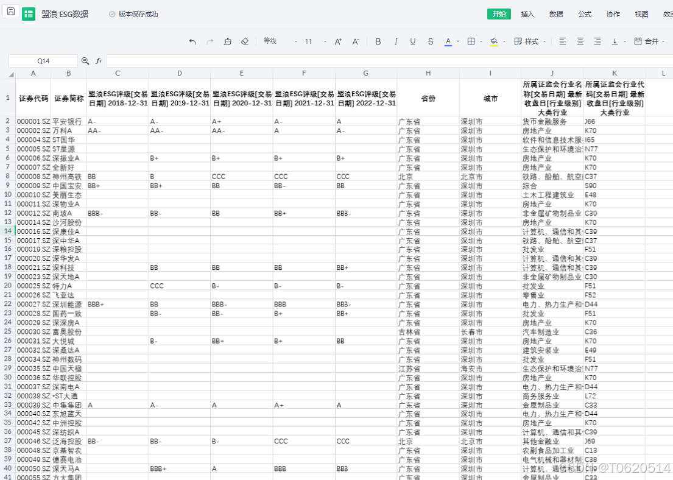Click the 合并 merge cells button
Viewport: 673px width, 480px height.
pyautogui.click(x=646, y=41)
